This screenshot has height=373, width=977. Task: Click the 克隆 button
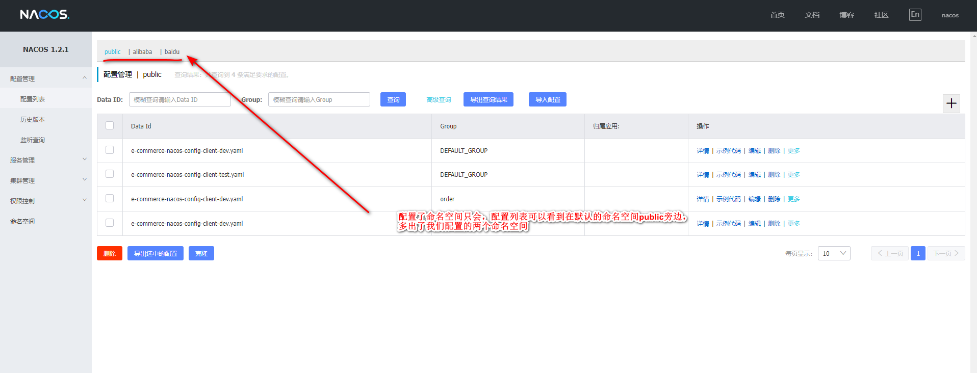201,253
